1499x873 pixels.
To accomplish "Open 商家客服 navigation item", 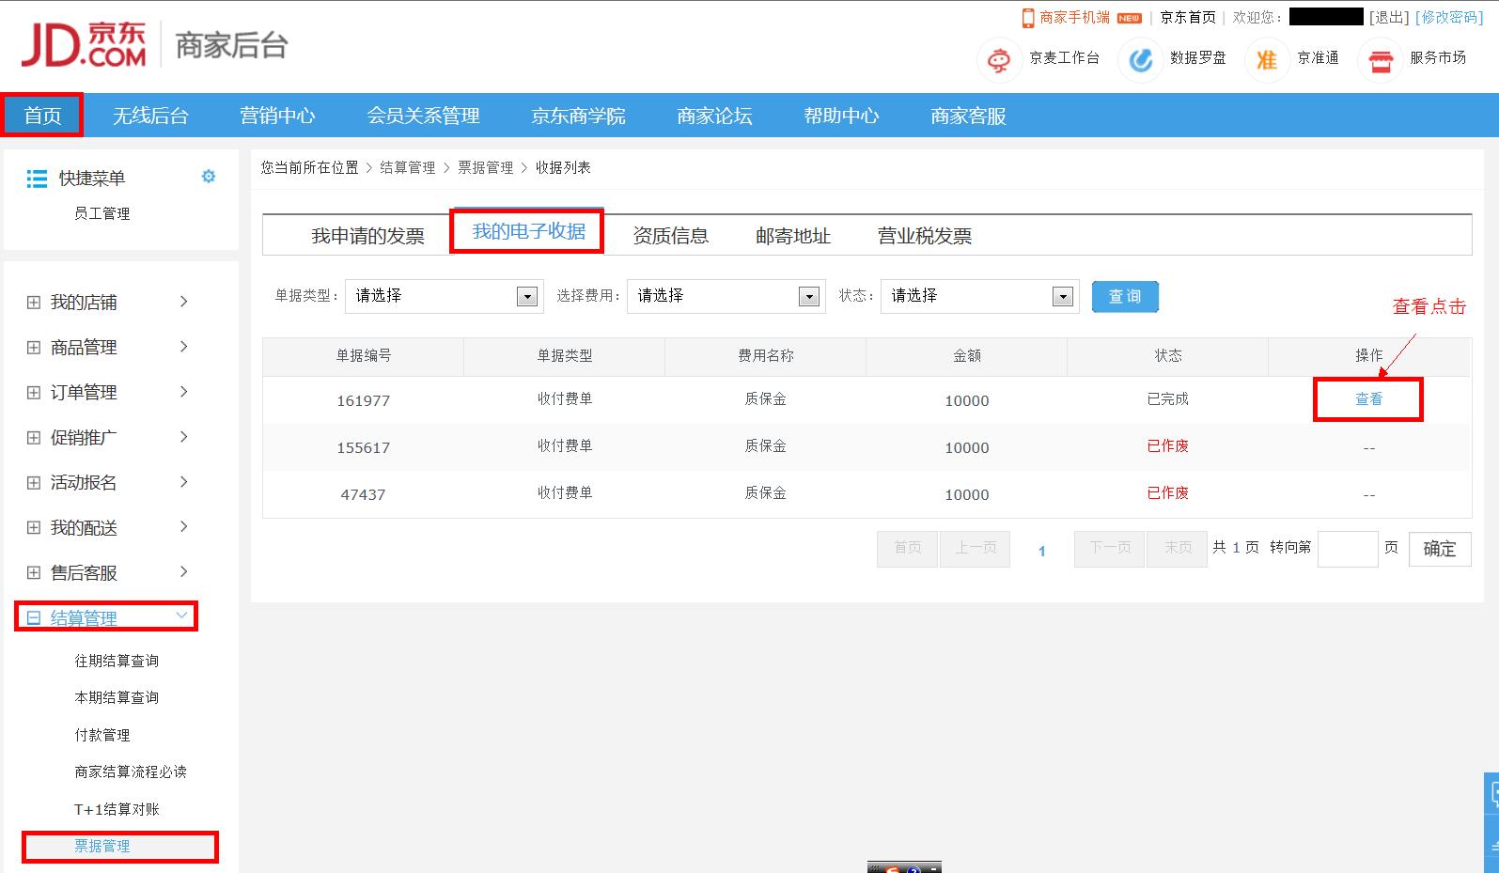I will pyautogui.click(x=968, y=116).
